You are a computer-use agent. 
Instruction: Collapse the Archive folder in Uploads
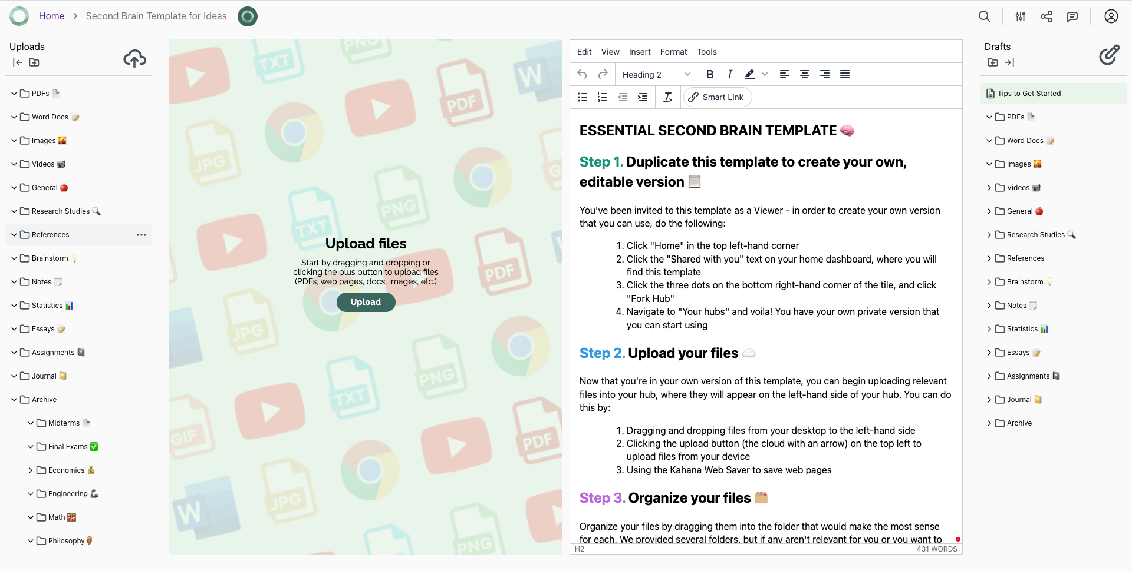point(14,400)
